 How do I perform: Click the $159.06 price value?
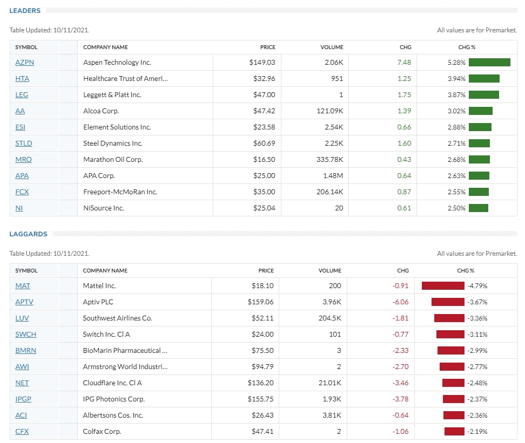pyautogui.click(x=260, y=302)
